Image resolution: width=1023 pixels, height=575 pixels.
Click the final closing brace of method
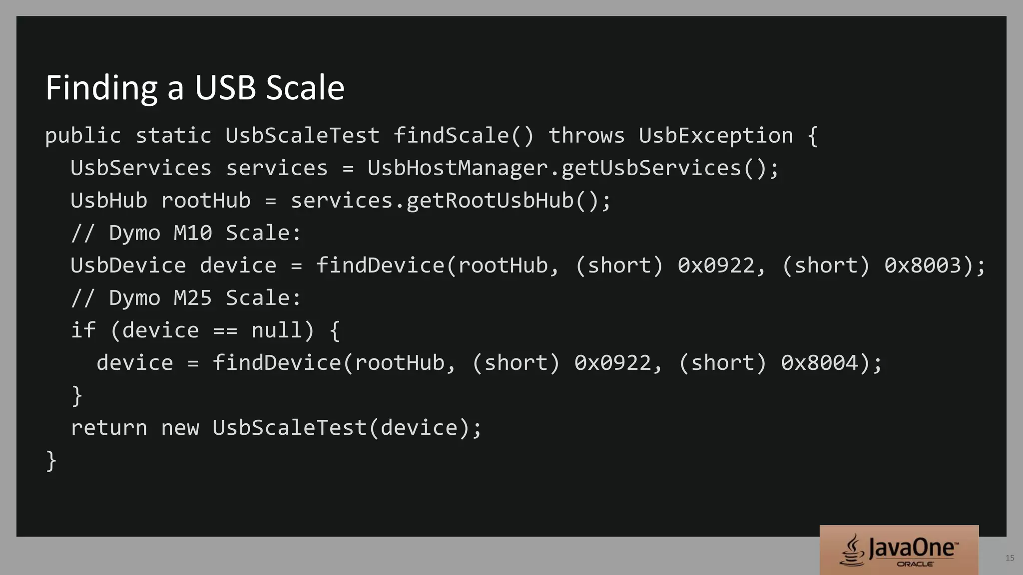(x=51, y=461)
